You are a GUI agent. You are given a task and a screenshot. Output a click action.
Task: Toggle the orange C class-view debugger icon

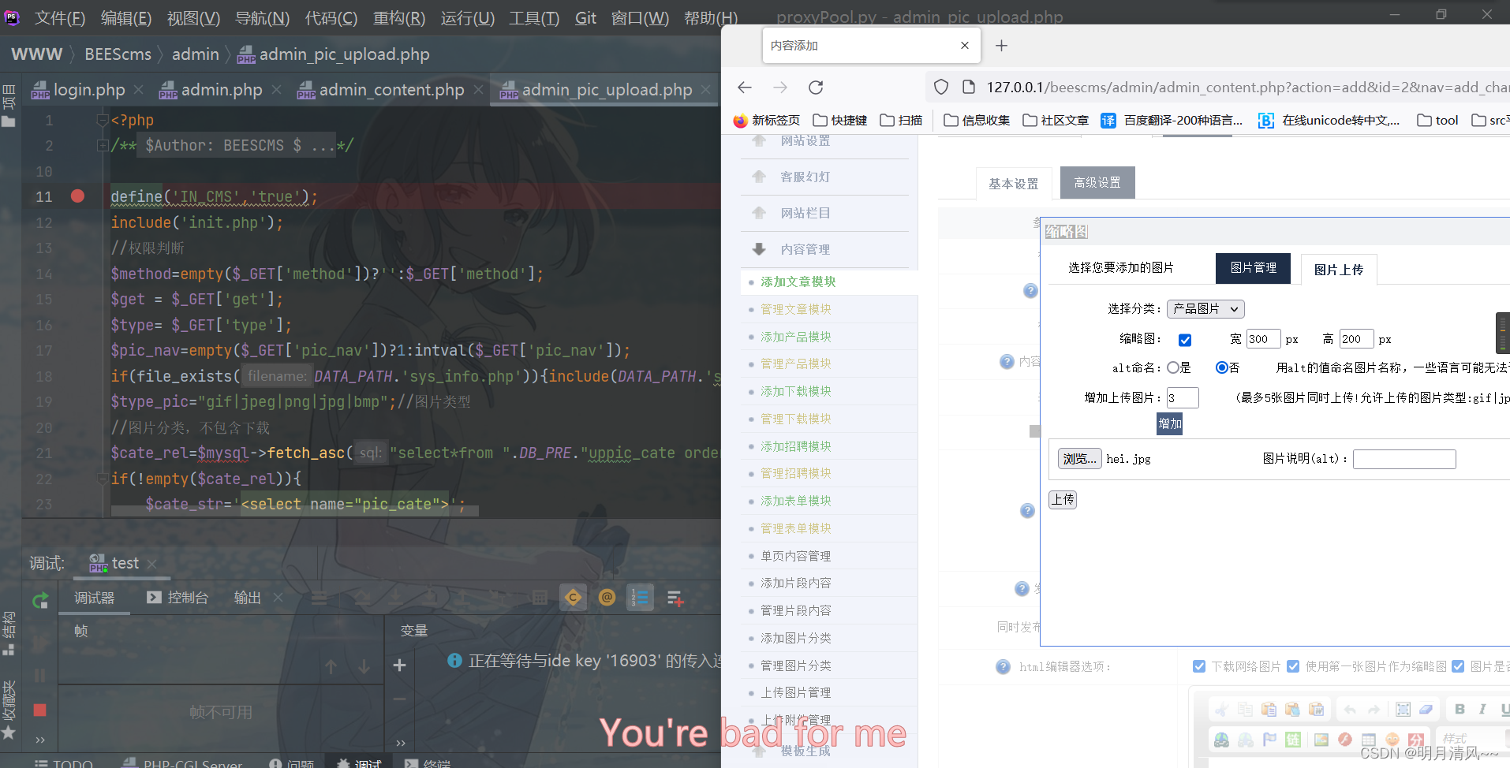click(x=574, y=598)
